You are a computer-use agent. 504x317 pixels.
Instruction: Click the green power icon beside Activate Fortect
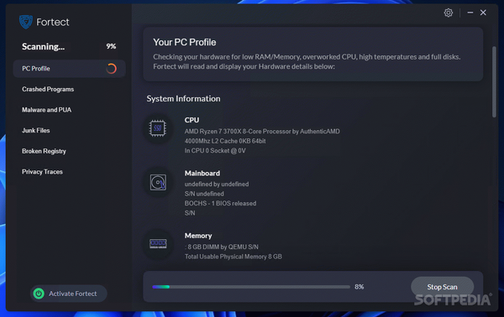(x=39, y=294)
